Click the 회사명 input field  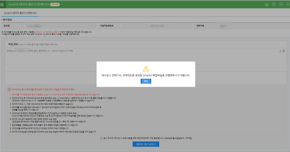point(61,26)
